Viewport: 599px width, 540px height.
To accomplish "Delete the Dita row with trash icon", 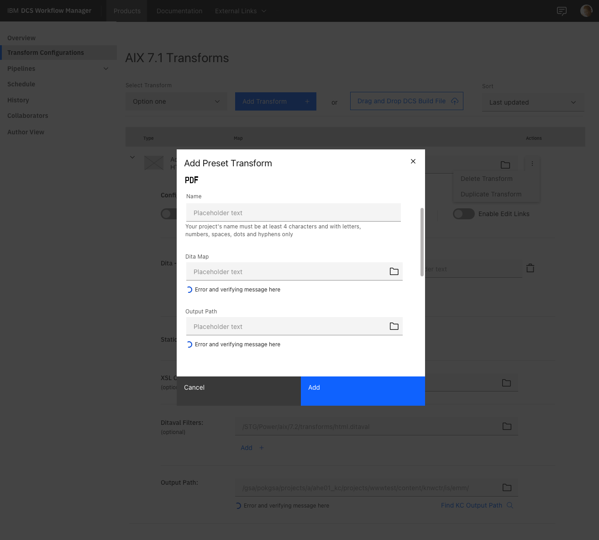I will [x=530, y=268].
